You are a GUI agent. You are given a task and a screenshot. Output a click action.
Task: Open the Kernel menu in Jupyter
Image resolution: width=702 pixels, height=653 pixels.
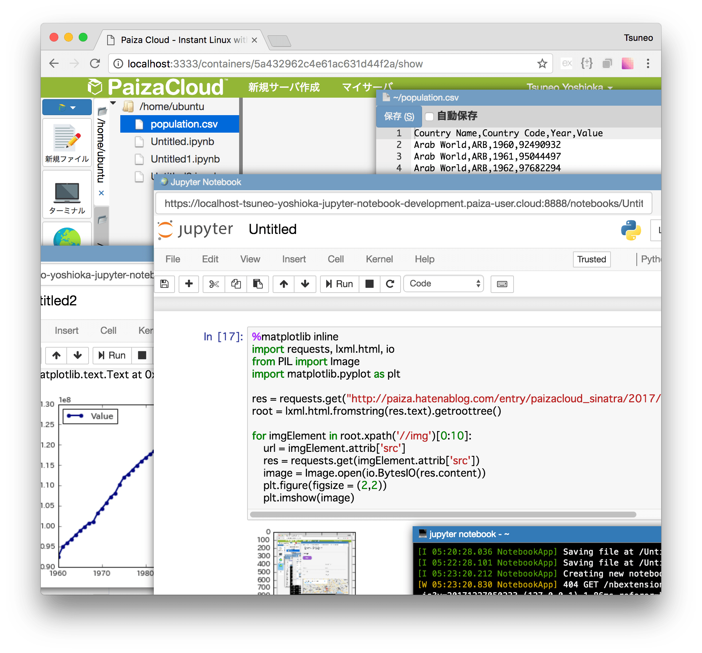(x=379, y=259)
